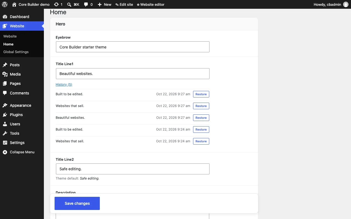Restore 'Beautiful websites.' history entry
The width and height of the screenshot is (351, 219).
(x=201, y=118)
